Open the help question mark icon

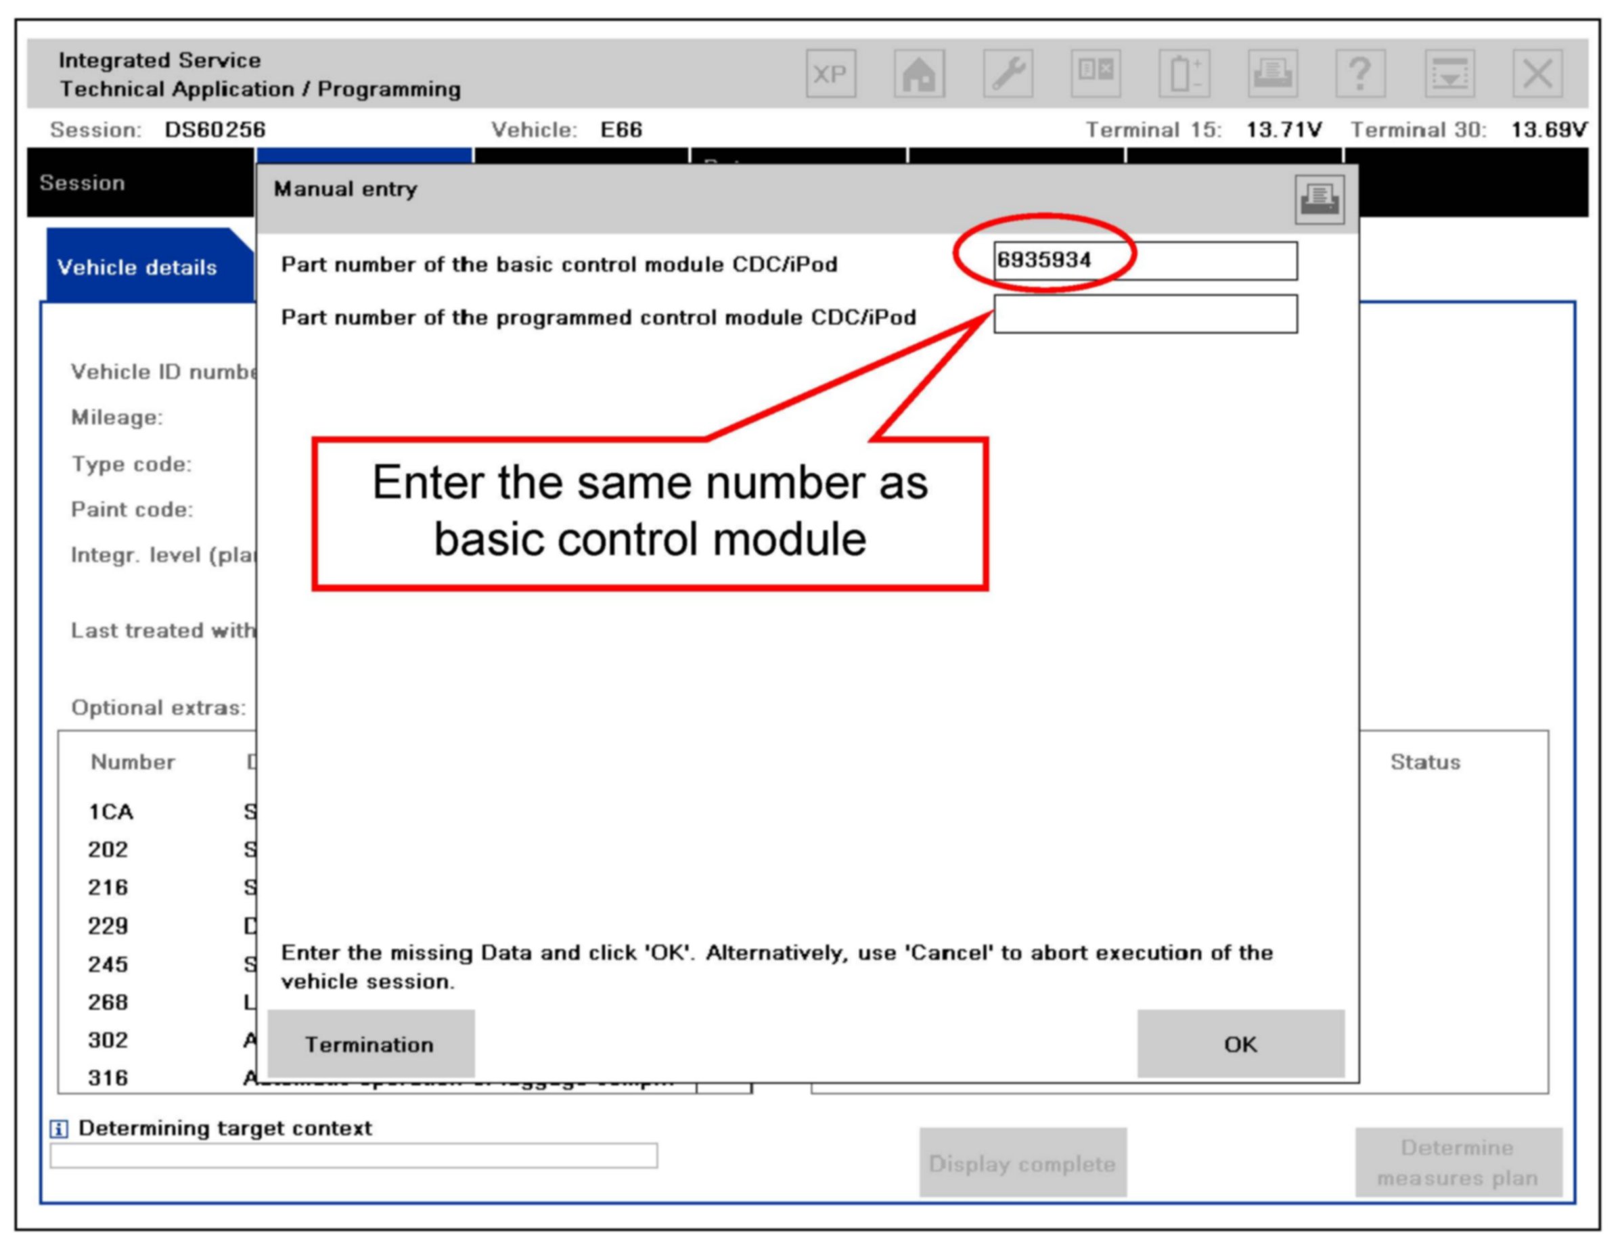point(1360,73)
